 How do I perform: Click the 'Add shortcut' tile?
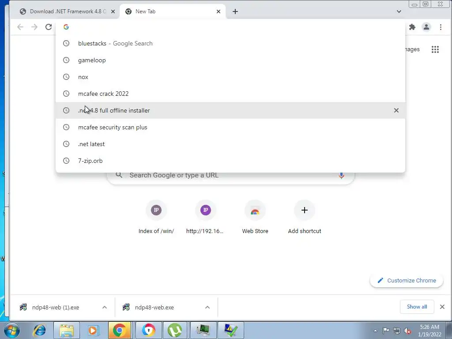coord(305,217)
